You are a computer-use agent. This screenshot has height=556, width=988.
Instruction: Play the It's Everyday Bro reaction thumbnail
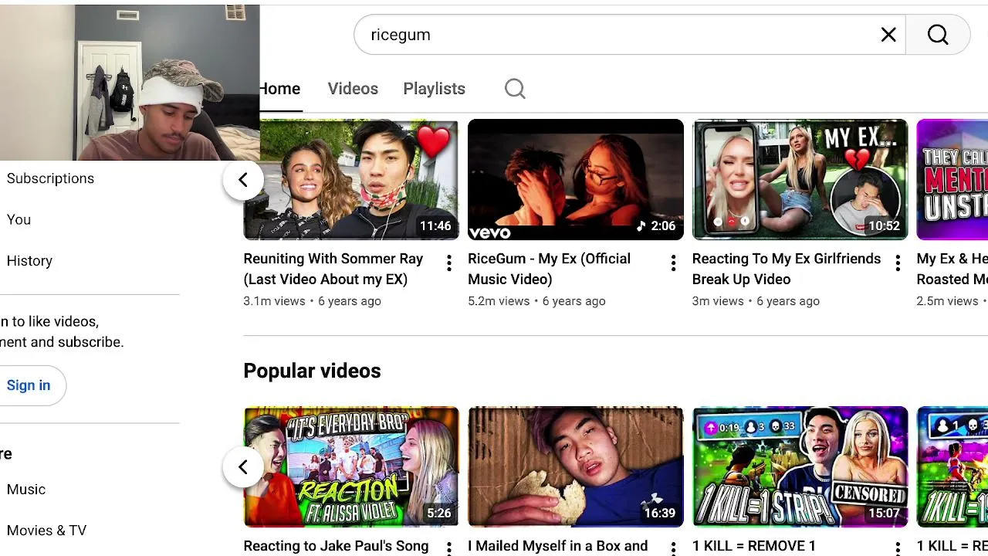(x=351, y=466)
